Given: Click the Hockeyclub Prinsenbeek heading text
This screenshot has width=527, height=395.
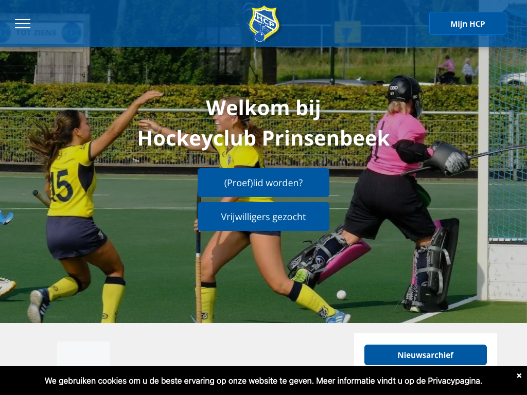Looking at the screenshot, I should point(263,138).
